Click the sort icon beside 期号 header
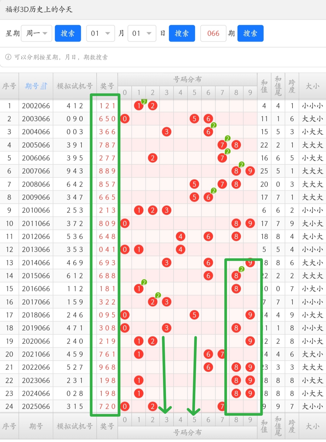This screenshot has height=442, width=326. tap(44, 86)
